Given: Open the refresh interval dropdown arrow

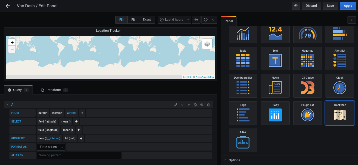Looking at the screenshot, I should pos(213,19).
